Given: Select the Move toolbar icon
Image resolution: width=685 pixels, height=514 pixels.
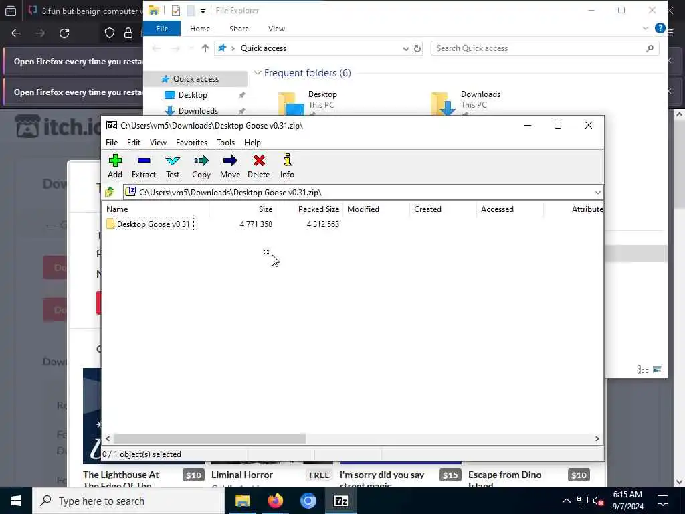Looking at the screenshot, I should 230,167.
